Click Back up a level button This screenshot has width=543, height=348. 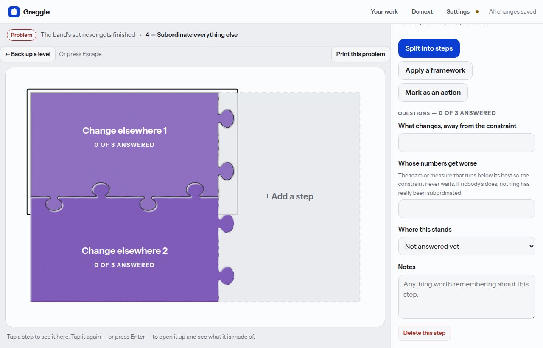tap(28, 54)
